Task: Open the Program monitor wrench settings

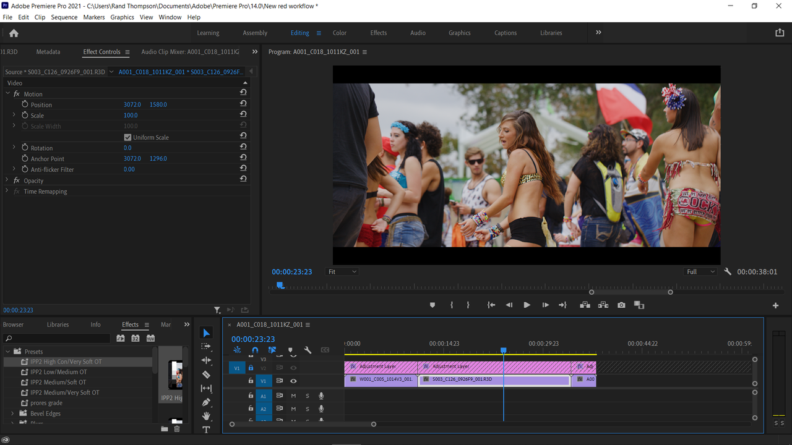Action: tap(728, 271)
